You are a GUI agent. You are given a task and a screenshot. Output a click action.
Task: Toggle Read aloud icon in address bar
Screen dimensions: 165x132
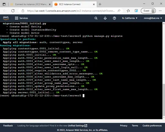(119, 11)
